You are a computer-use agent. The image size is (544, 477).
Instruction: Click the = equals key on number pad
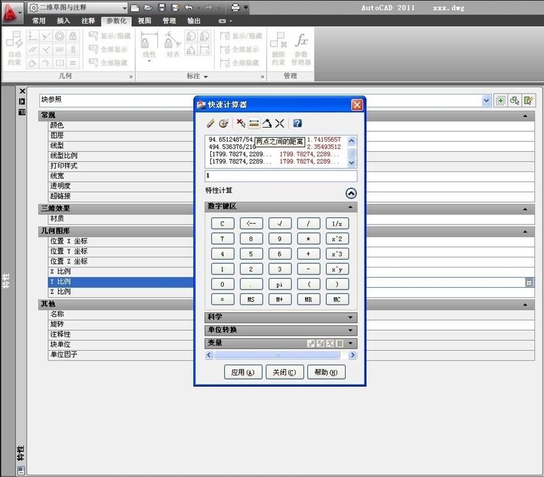click(x=222, y=300)
